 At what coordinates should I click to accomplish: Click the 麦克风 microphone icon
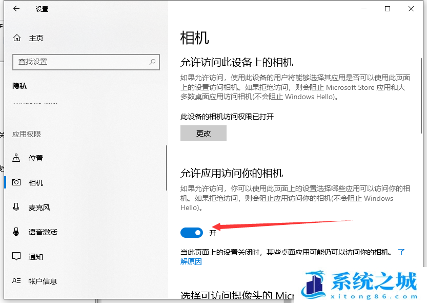tap(17, 207)
